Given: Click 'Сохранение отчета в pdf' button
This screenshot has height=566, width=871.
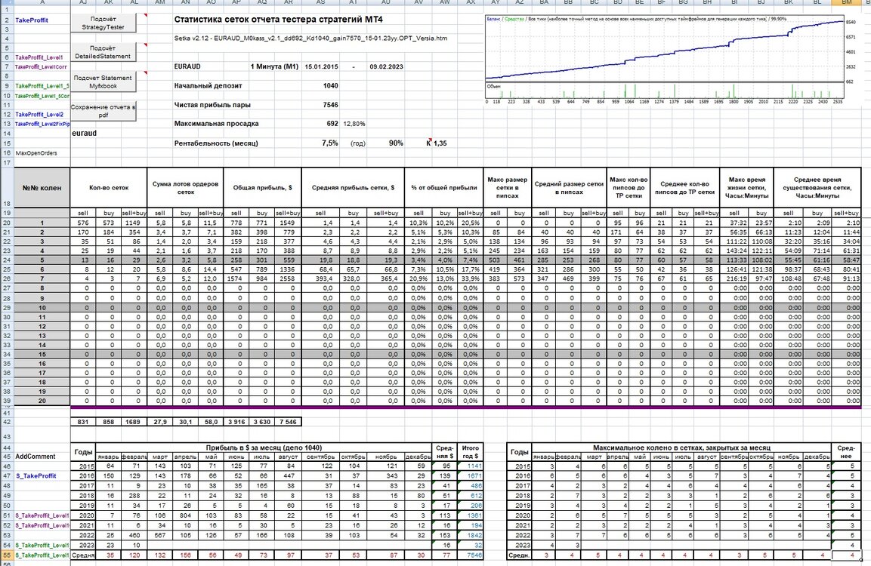Looking at the screenshot, I should [103, 111].
